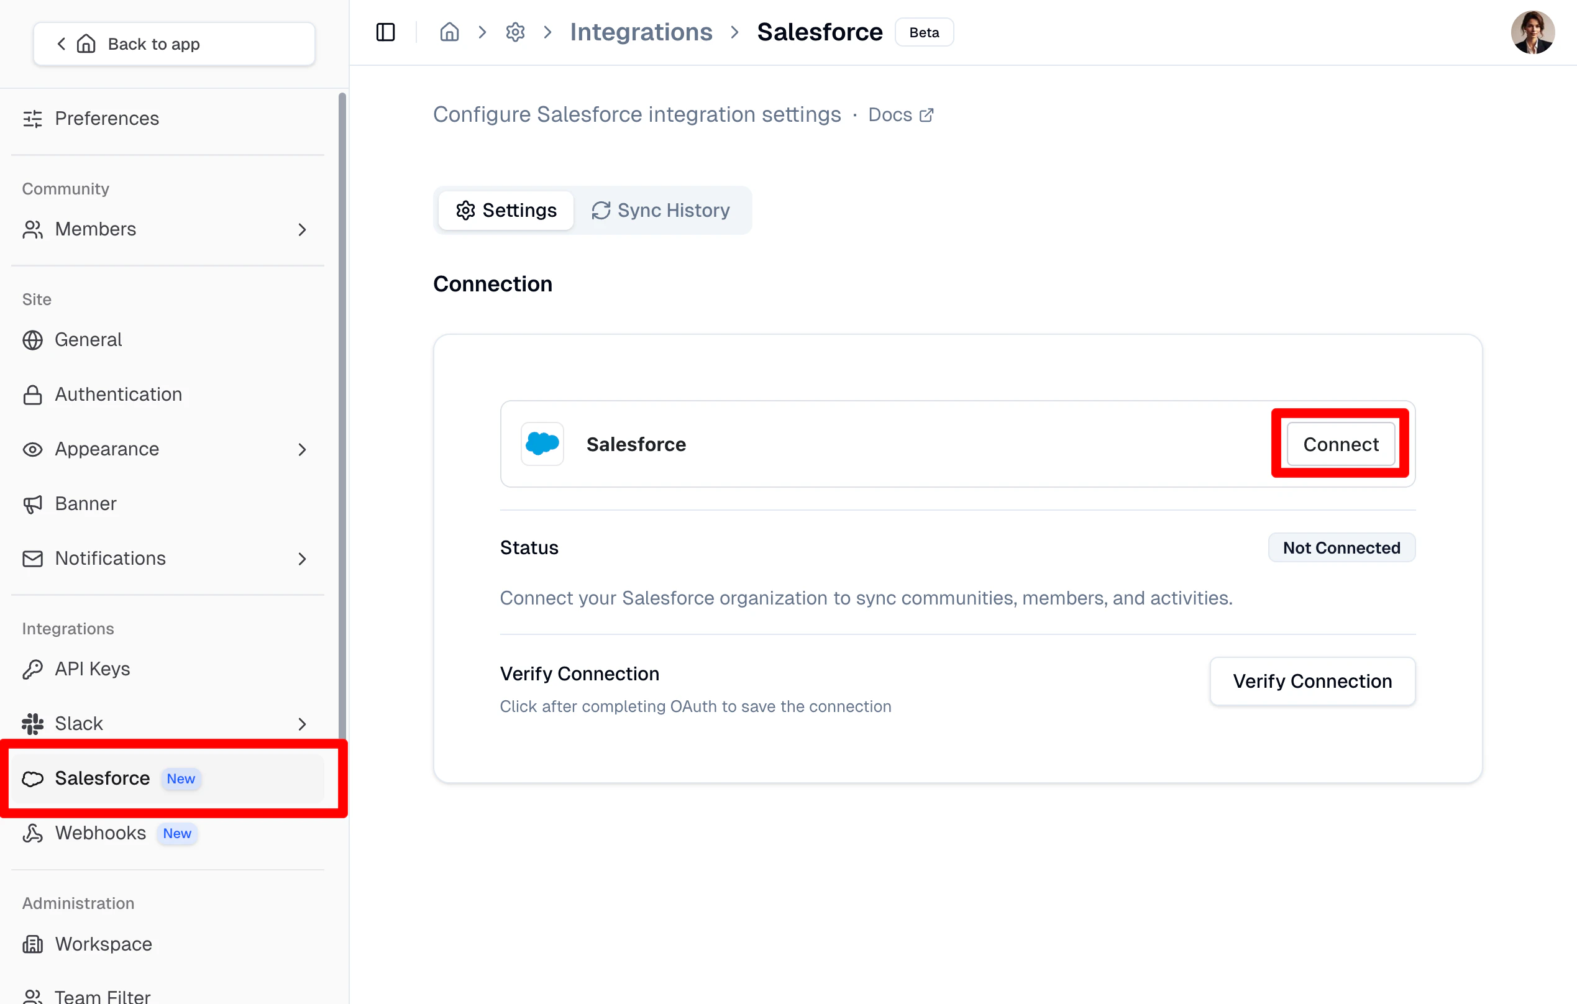Click the Salesforce cloud logo

coord(542,444)
